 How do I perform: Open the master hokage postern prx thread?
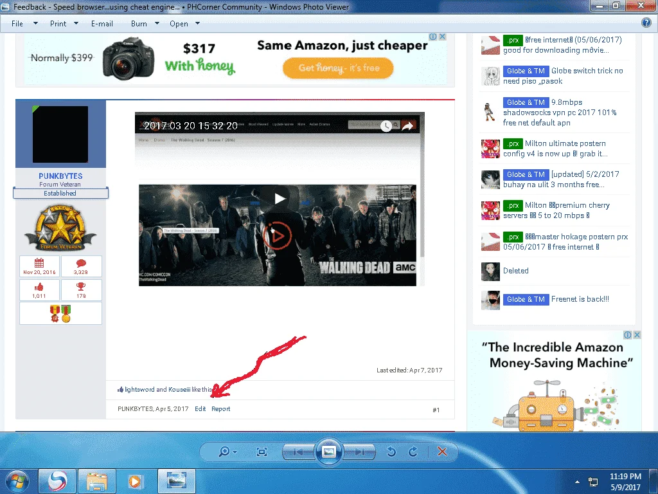pyautogui.click(x=565, y=242)
